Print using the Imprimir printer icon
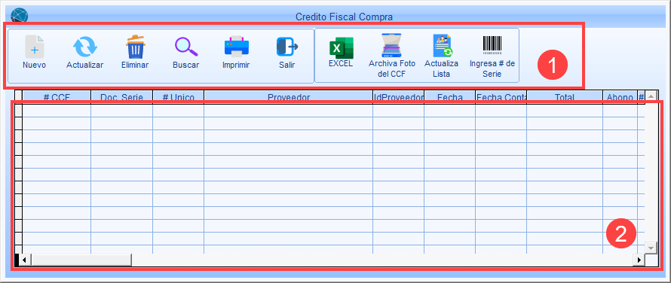This screenshot has width=671, height=283. 236,47
